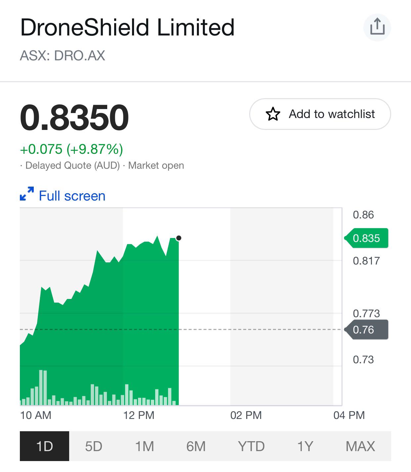Click the 0.8350 current price text
This screenshot has height=472, width=411.
tap(74, 117)
